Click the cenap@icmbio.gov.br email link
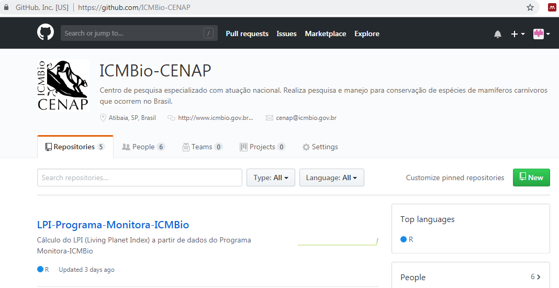 point(306,118)
